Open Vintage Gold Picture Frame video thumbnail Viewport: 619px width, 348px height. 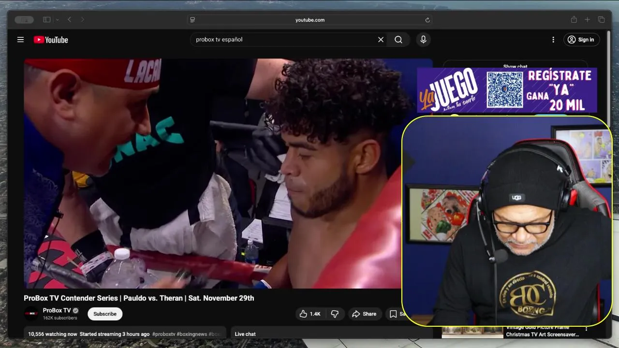click(x=472, y=332)
